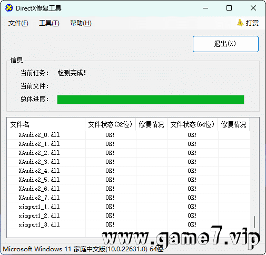
Task: Select the XAudio2_0.dll row
Action: click(x=129, y=135)
